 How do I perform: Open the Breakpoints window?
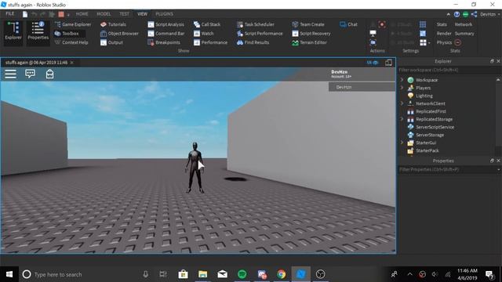(x=164, y=42)
